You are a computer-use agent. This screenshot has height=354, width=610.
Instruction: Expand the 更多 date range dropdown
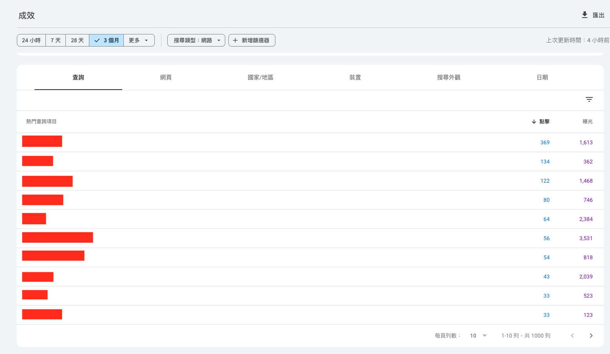pyautogui.click(x=139, y=40)
